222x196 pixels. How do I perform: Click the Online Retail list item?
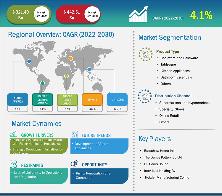coord(169,116)
